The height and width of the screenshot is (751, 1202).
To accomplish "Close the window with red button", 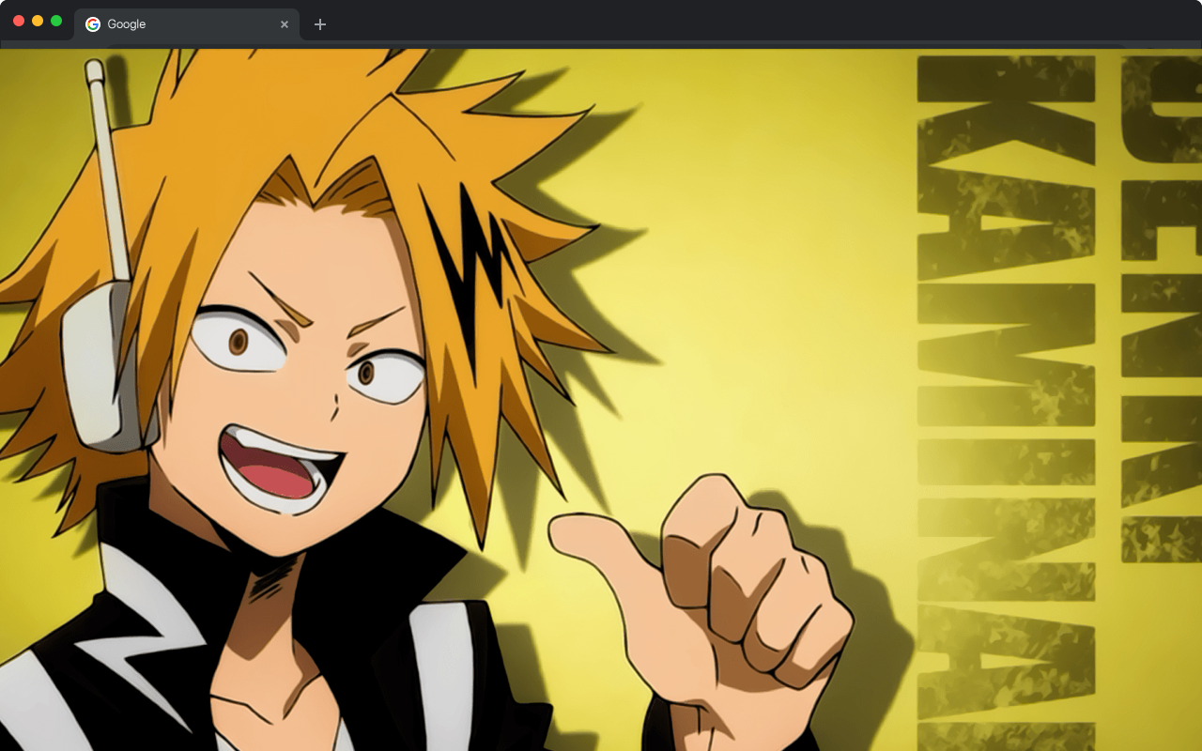I will [19, 21].
